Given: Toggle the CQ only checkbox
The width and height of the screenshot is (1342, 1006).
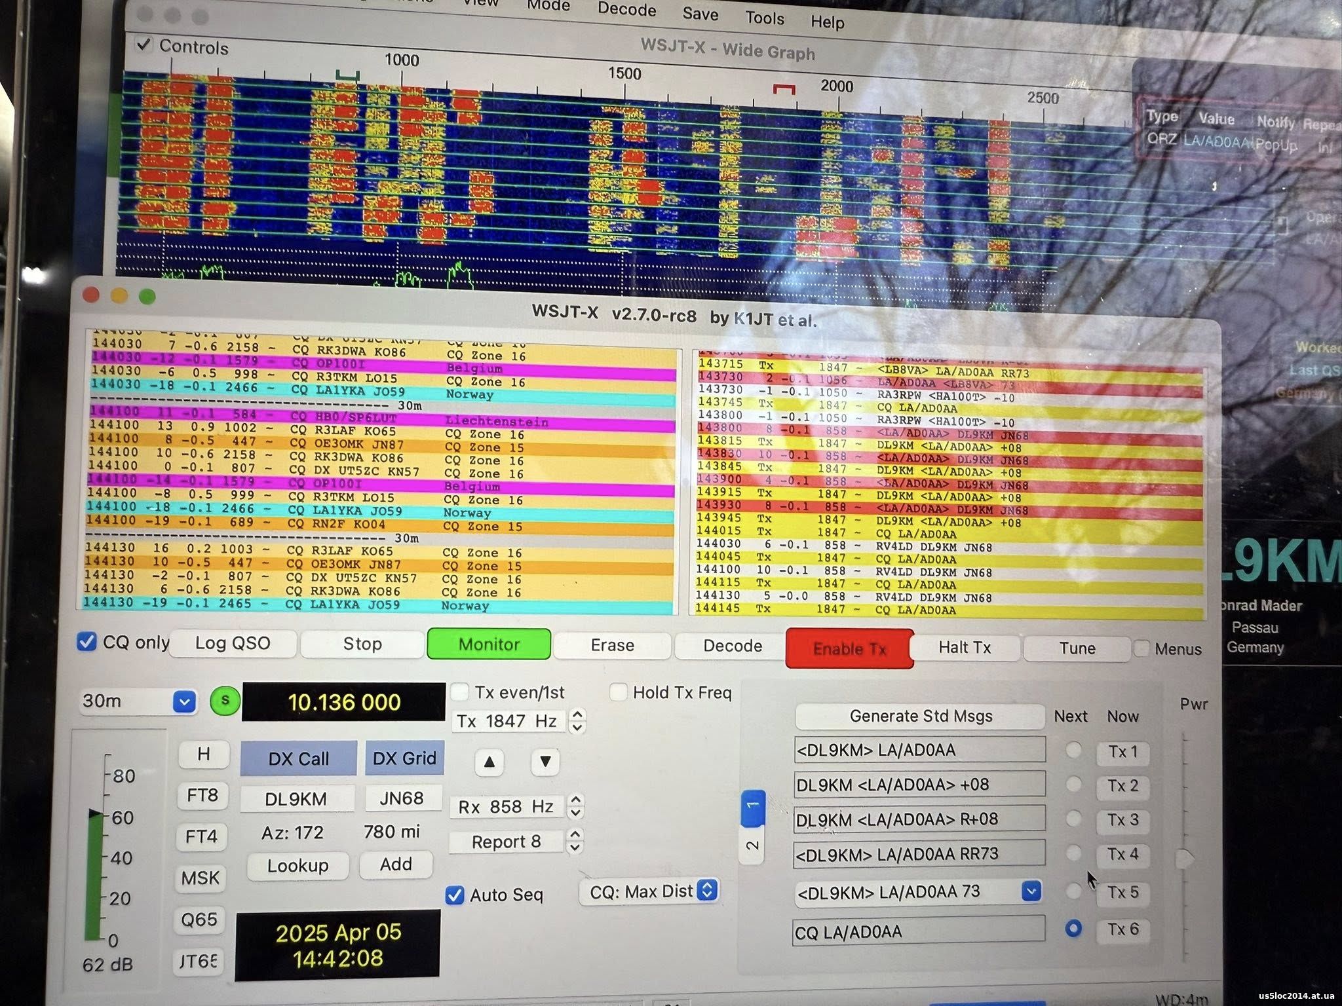Looking at the screenshot, I should click(x=86, y=641).
